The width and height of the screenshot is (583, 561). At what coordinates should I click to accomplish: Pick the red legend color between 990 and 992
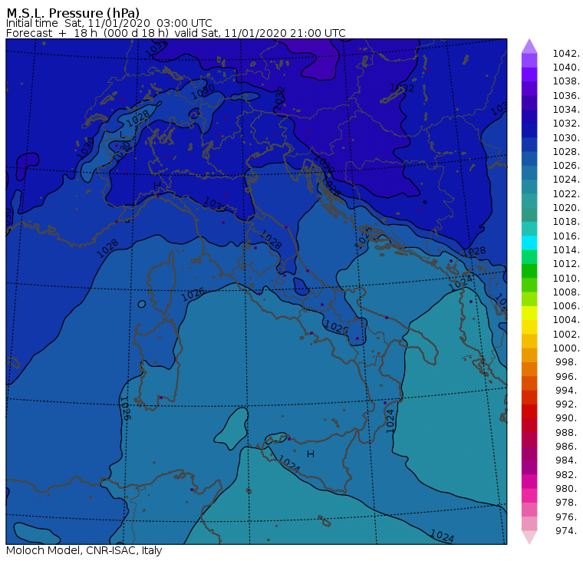point(529,411)
